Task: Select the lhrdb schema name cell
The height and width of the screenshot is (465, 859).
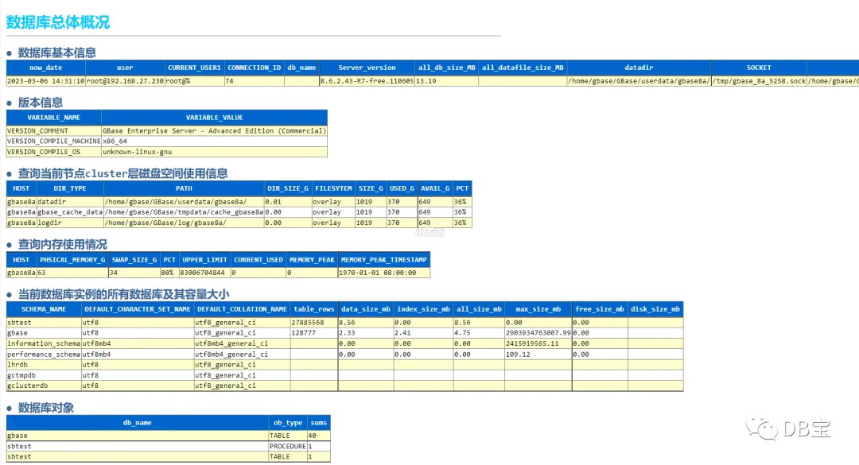Action: (44, 365)
